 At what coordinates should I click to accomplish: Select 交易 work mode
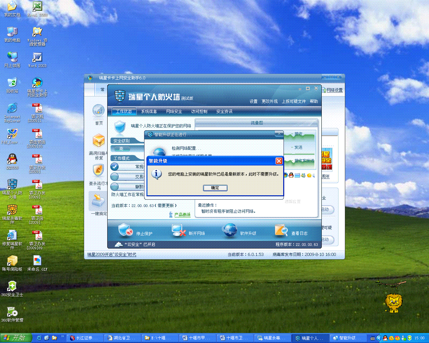pos(115,177)
